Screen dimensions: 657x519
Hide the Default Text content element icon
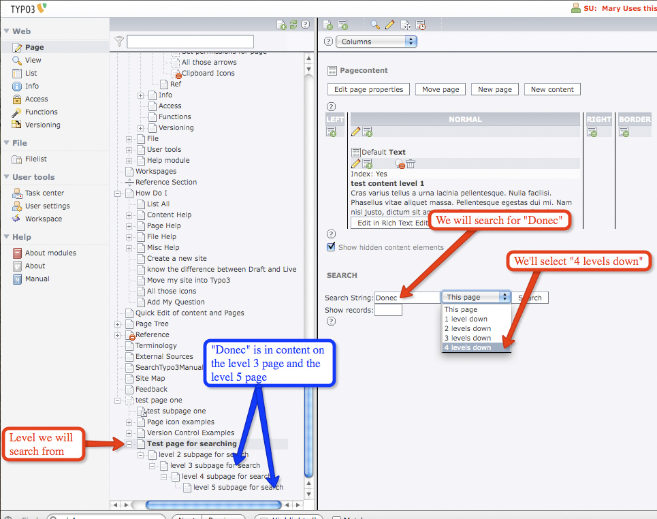click(x=400, y=163)
